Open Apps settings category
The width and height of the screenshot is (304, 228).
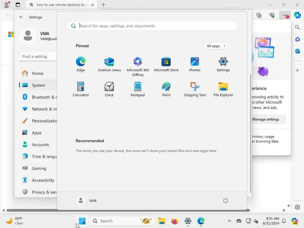38,133
